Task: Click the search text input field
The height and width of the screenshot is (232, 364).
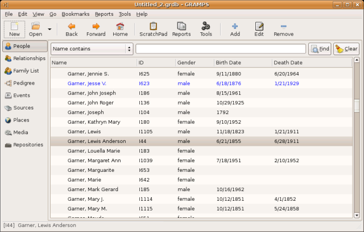Action: tap(221, 49)
